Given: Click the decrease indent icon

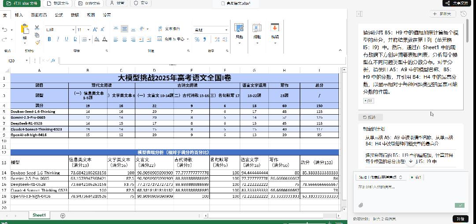Looking at the screenshot, I should [141, 40].
